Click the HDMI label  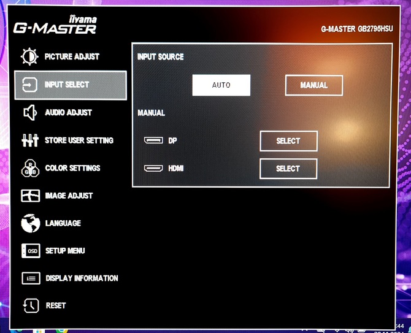click(x=176, y=168)
